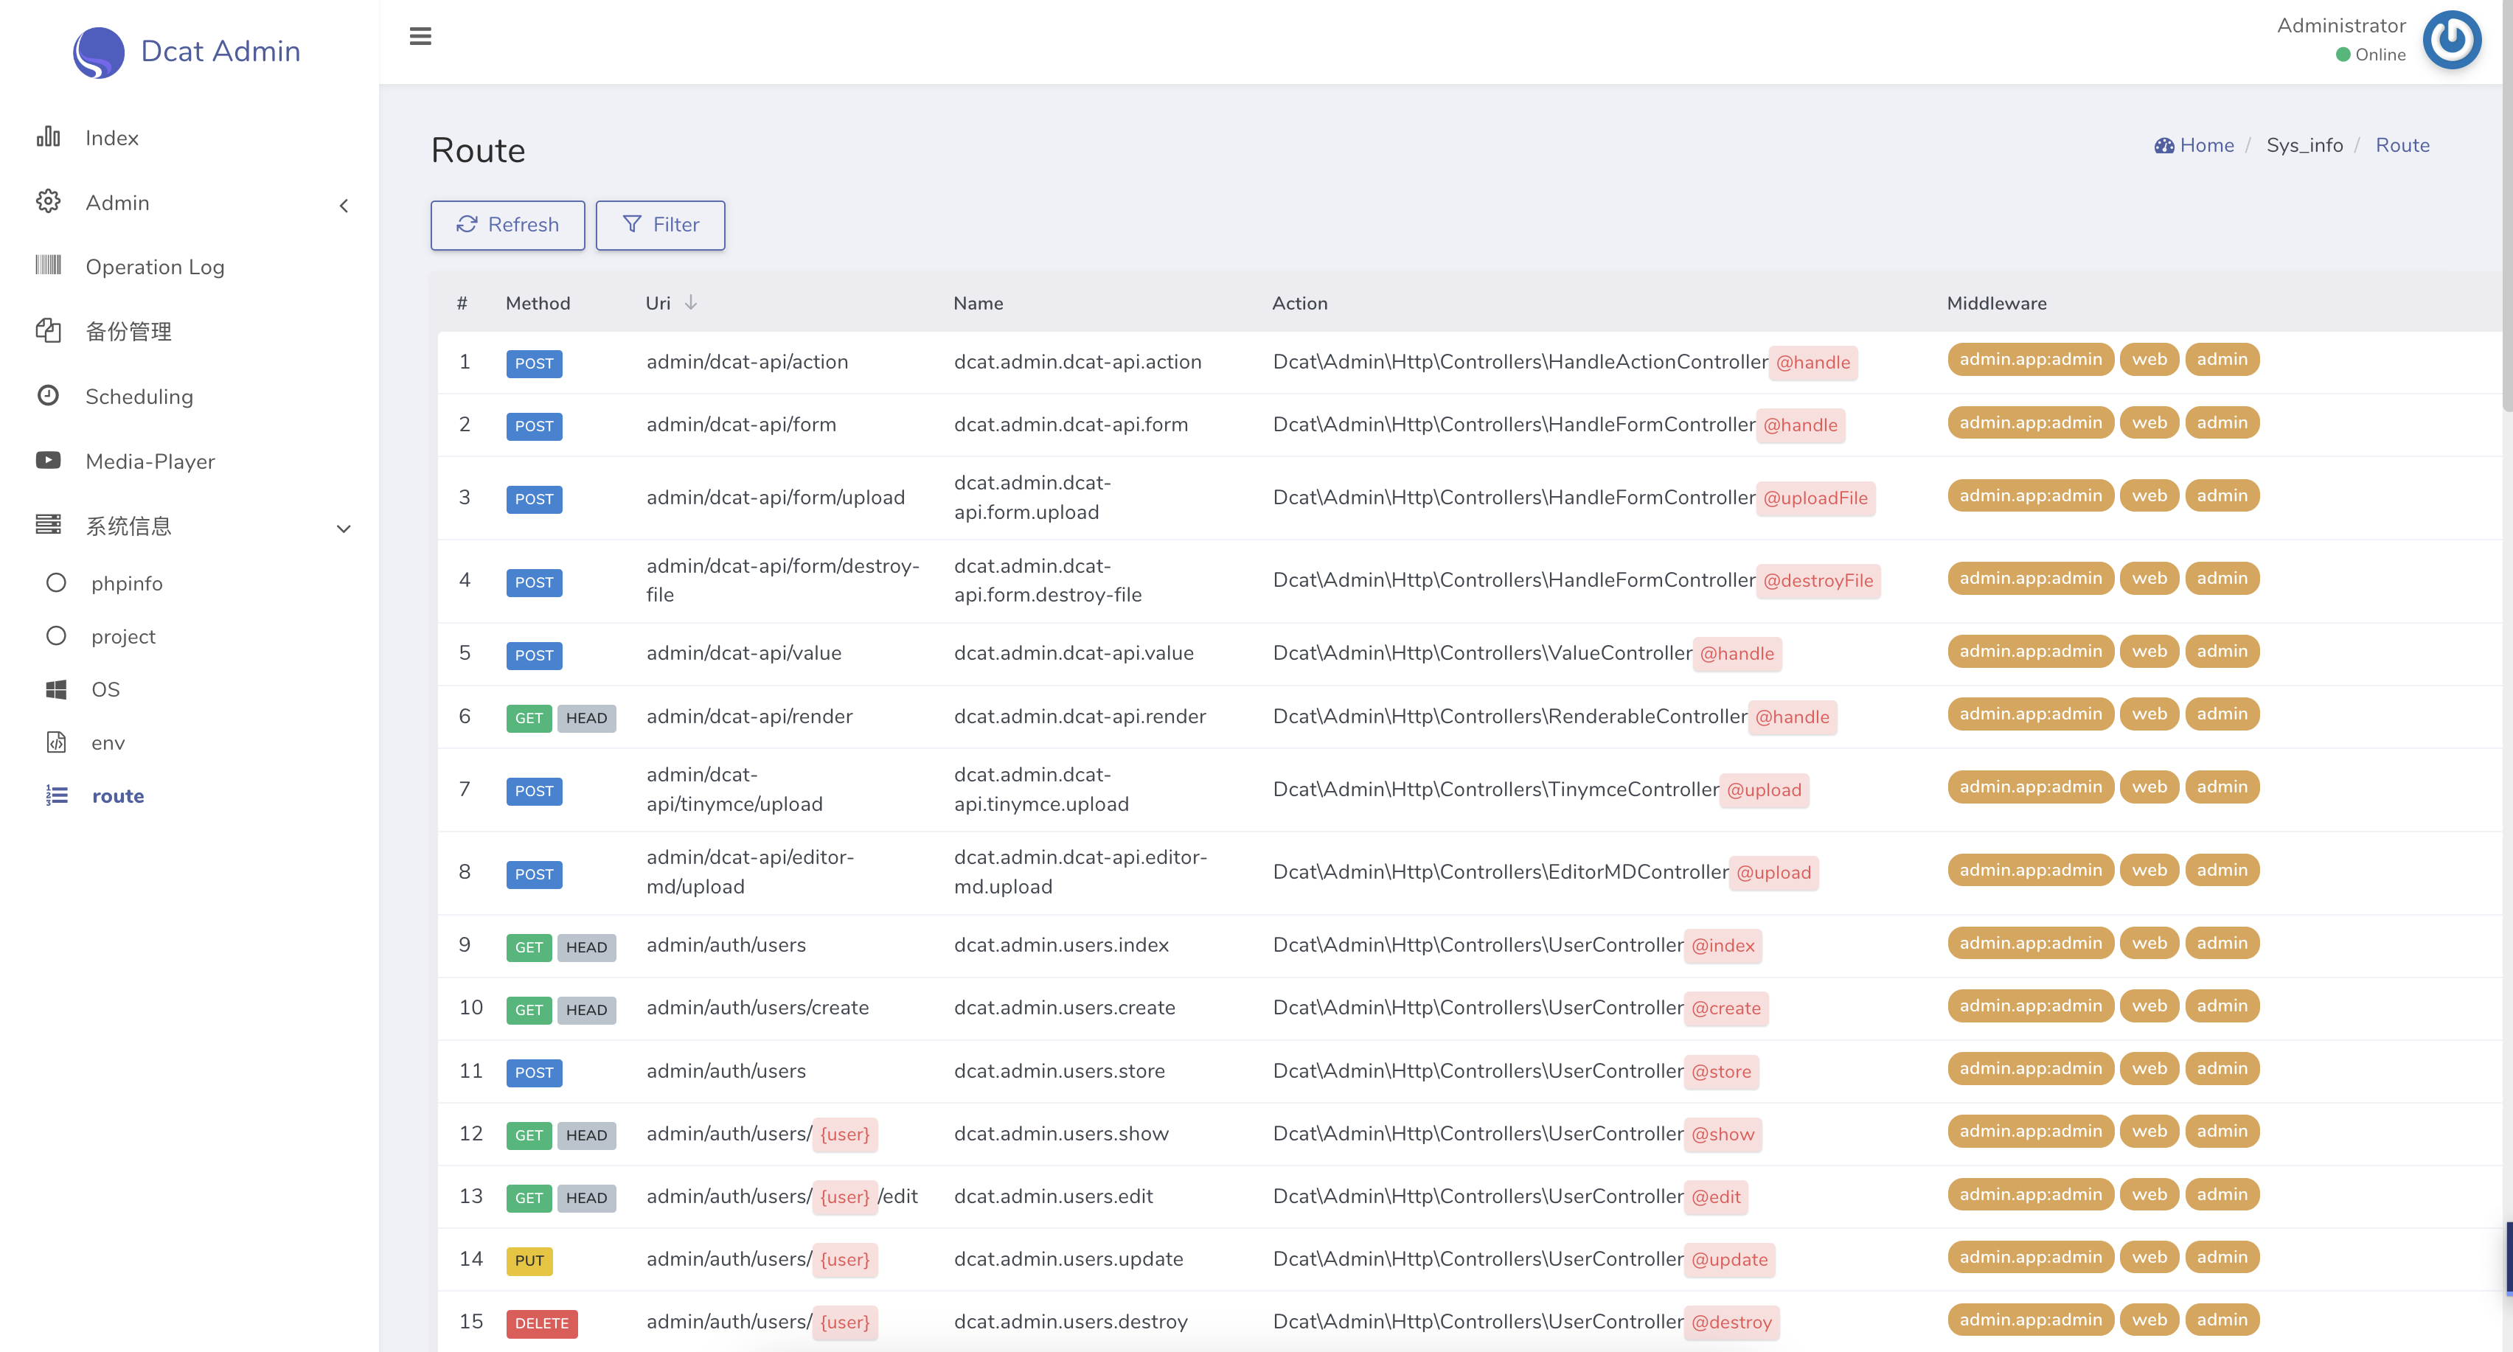Click the Scheduling clock icon
This screenshot has height=1352, width=2513.
(48, 395)
